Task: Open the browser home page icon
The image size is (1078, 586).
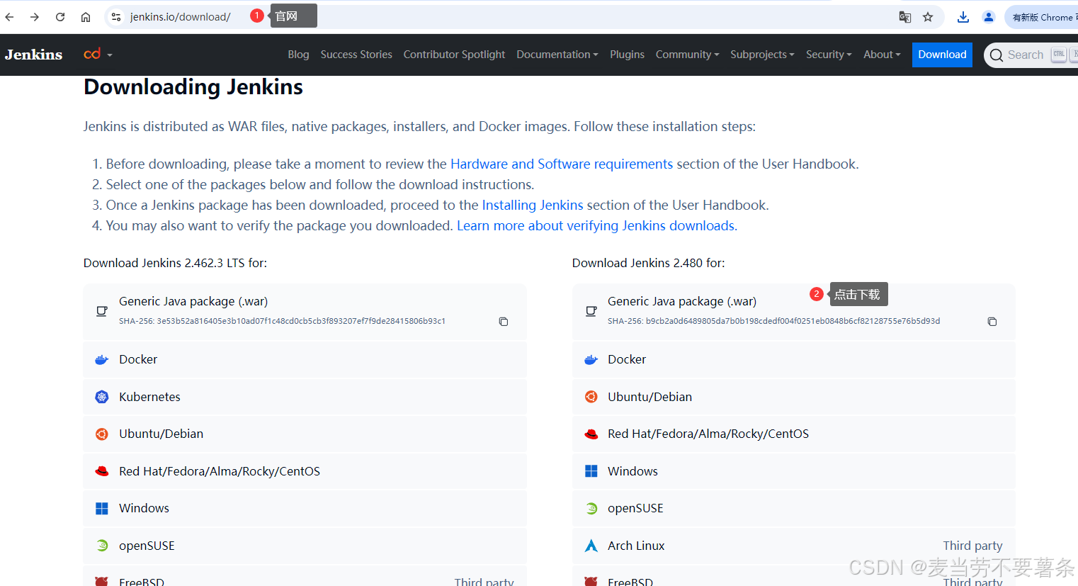Action: [x=86, y=17]
